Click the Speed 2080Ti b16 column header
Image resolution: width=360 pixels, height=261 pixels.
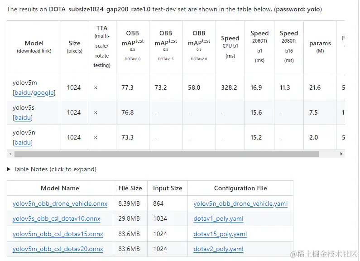coord(289,47)
